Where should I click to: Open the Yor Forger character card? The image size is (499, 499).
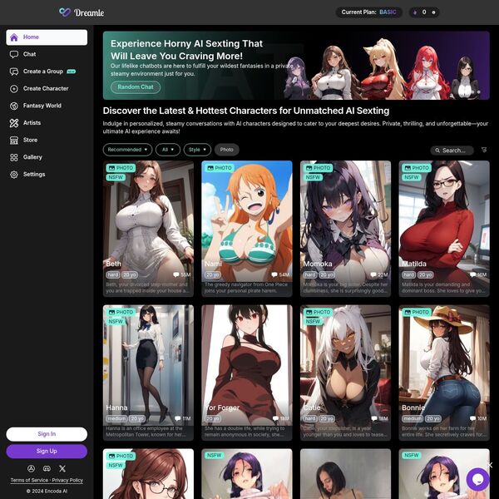click(247, 373)
